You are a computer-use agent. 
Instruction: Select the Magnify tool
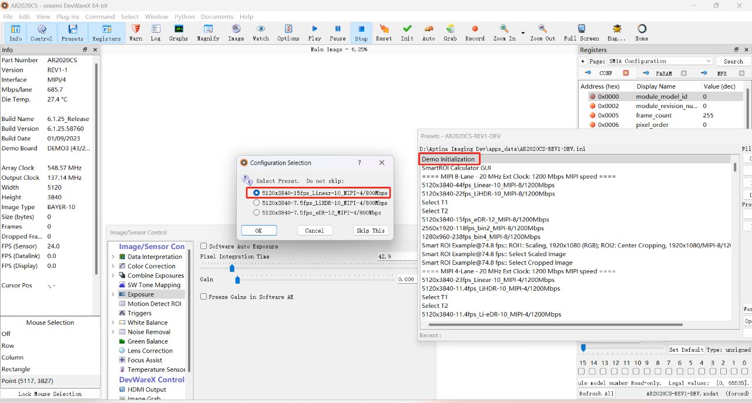pyautogui.click(x=208, y=32)
